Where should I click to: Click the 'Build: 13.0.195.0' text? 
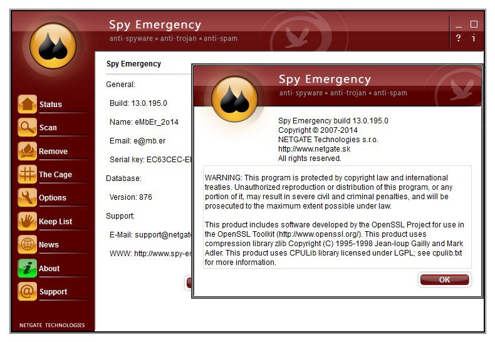pyautogui.click(x=138, y=103)
